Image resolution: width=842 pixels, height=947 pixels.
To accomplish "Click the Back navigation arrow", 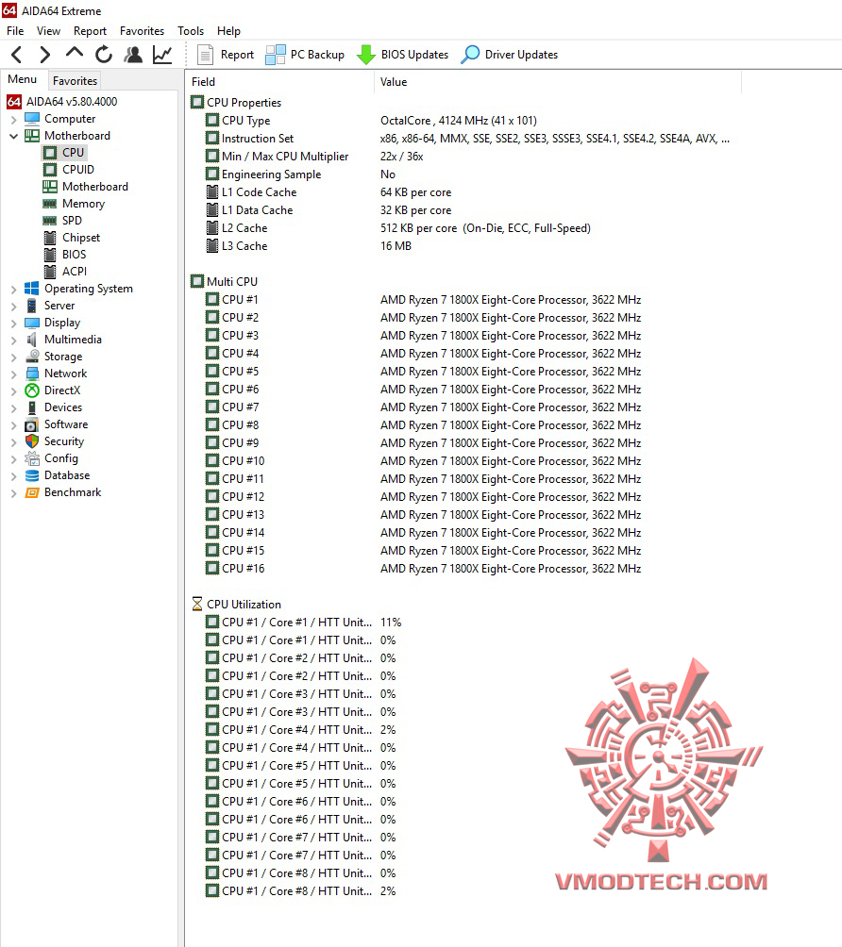I will [x=17, y=55].
